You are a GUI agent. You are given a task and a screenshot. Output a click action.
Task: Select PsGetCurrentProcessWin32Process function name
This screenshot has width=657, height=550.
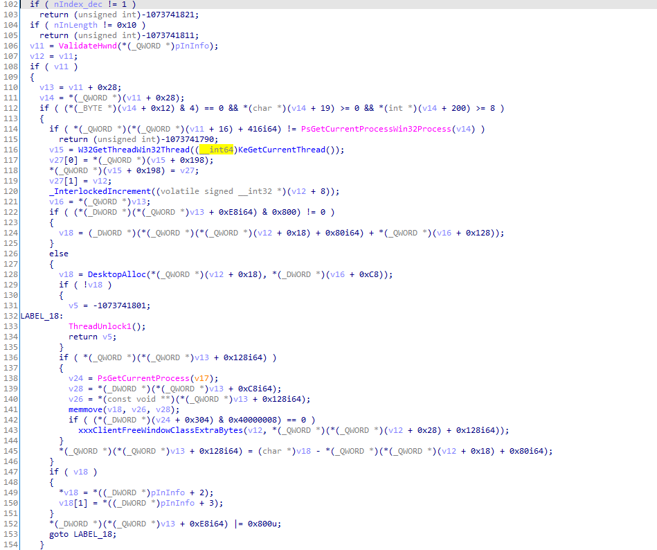point(376,129)
